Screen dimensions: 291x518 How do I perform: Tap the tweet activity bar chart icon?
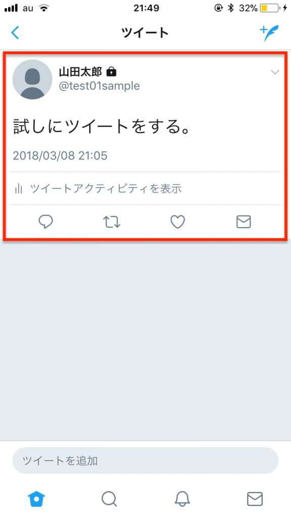(19, 189)
